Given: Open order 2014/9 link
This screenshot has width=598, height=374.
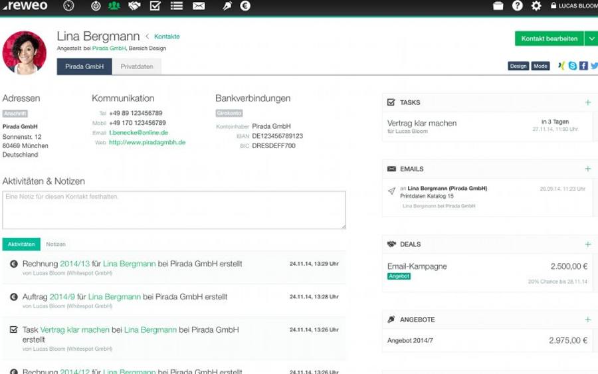Looking at the screenshot, I should pos(62,296).
